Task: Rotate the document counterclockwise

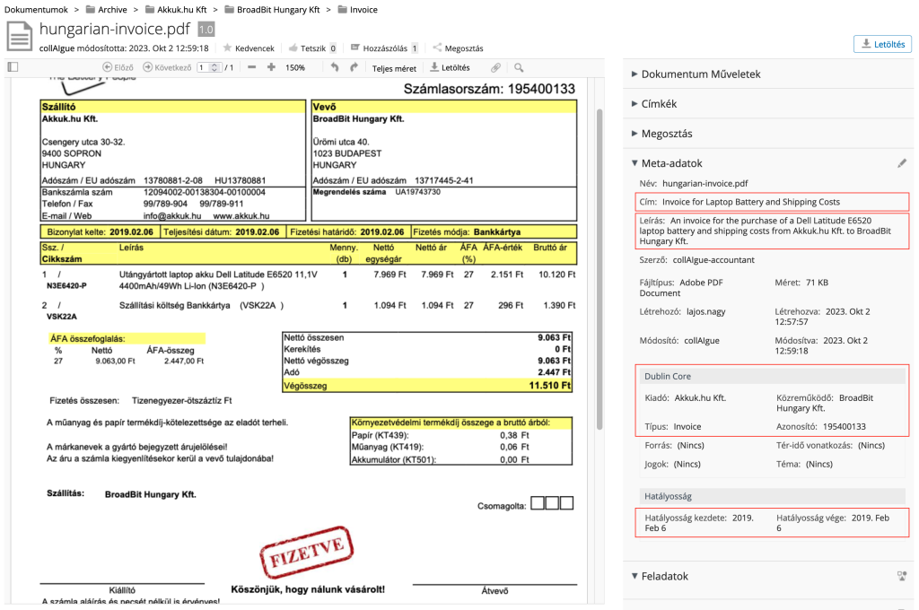Action: pos(334,67)
